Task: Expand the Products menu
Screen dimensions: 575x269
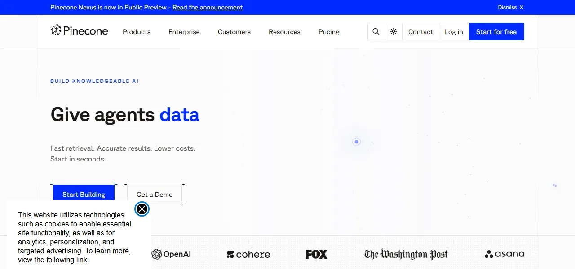Action: pyautogui.click(x=137, y=32)
